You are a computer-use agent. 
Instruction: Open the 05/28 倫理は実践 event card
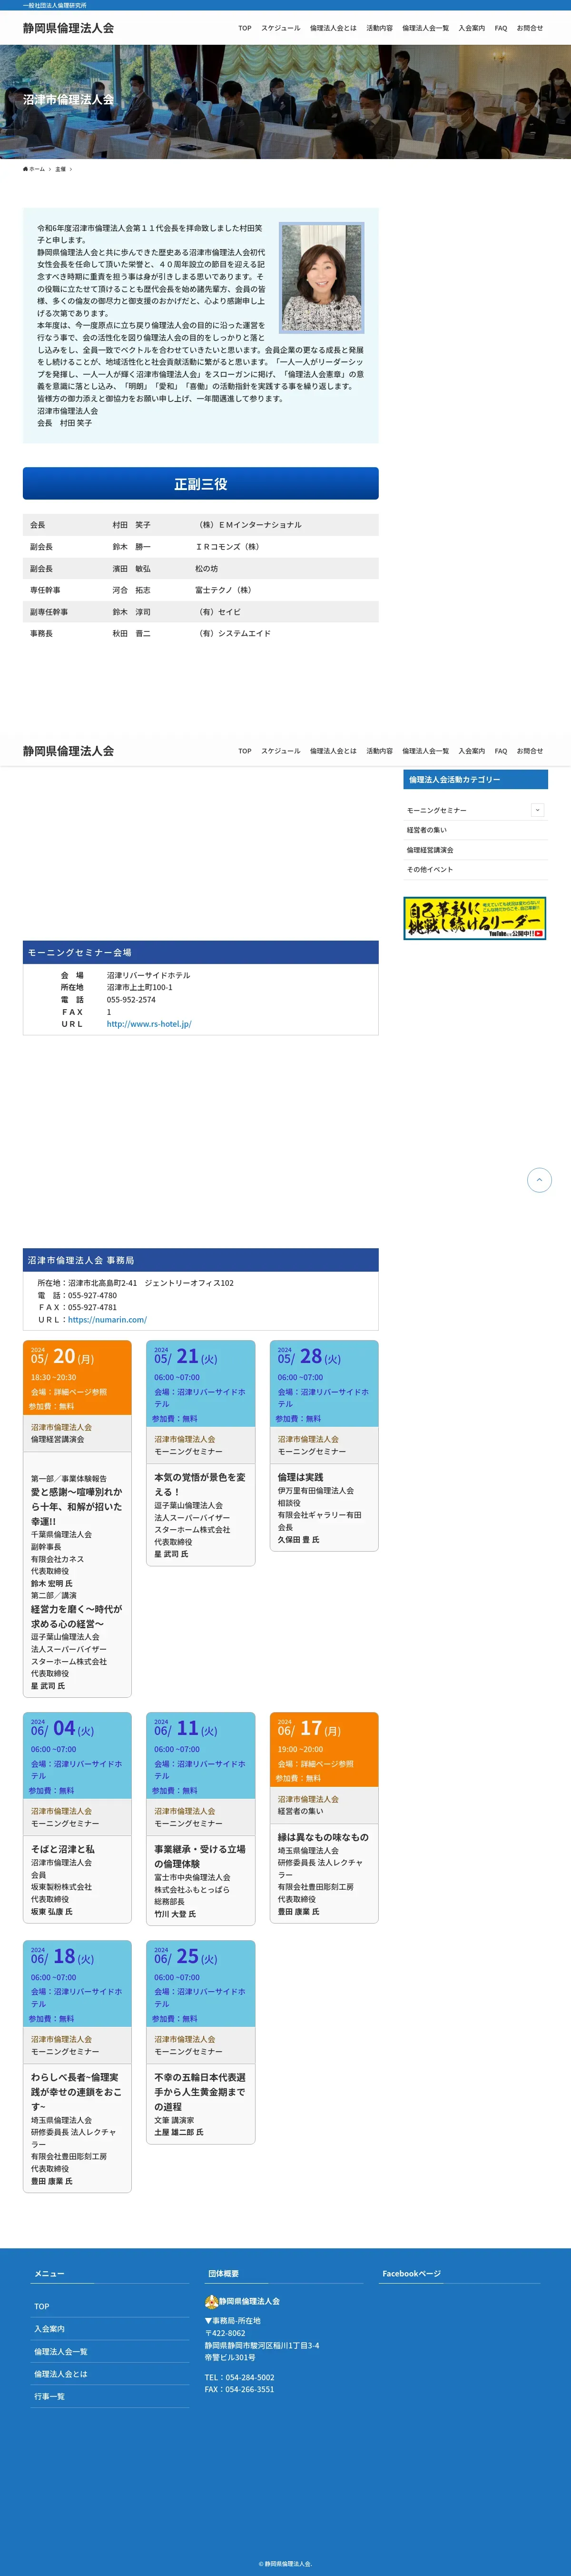point(324,1446)
